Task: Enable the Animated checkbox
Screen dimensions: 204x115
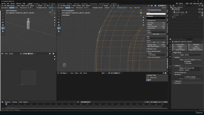Action: [185, 63]
